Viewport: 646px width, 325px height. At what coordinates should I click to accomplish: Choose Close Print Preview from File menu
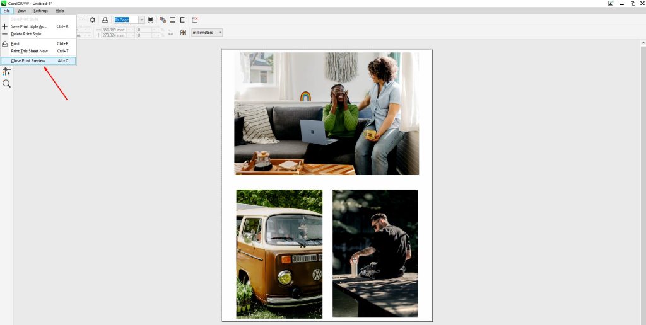tap(28, 61)
